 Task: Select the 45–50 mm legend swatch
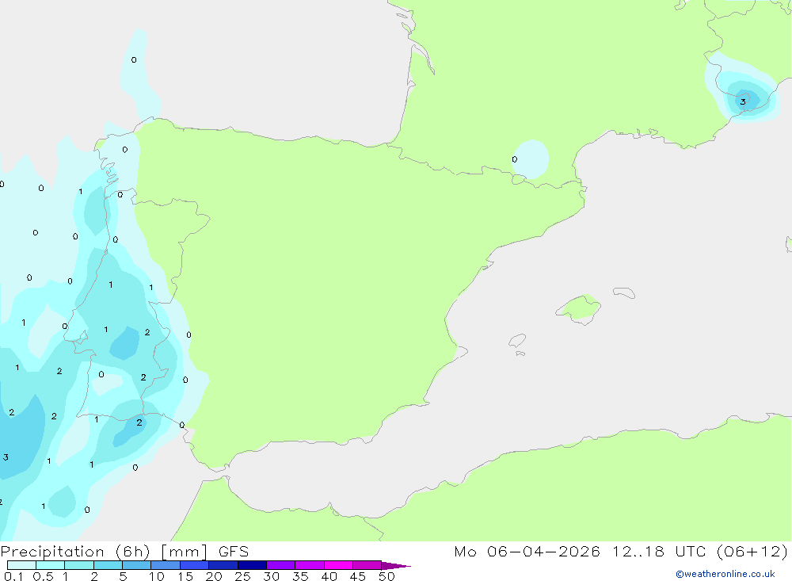[367, 565]
